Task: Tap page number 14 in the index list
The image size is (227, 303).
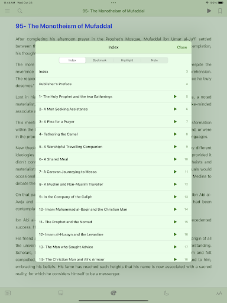Action: [x=186, y=209]
